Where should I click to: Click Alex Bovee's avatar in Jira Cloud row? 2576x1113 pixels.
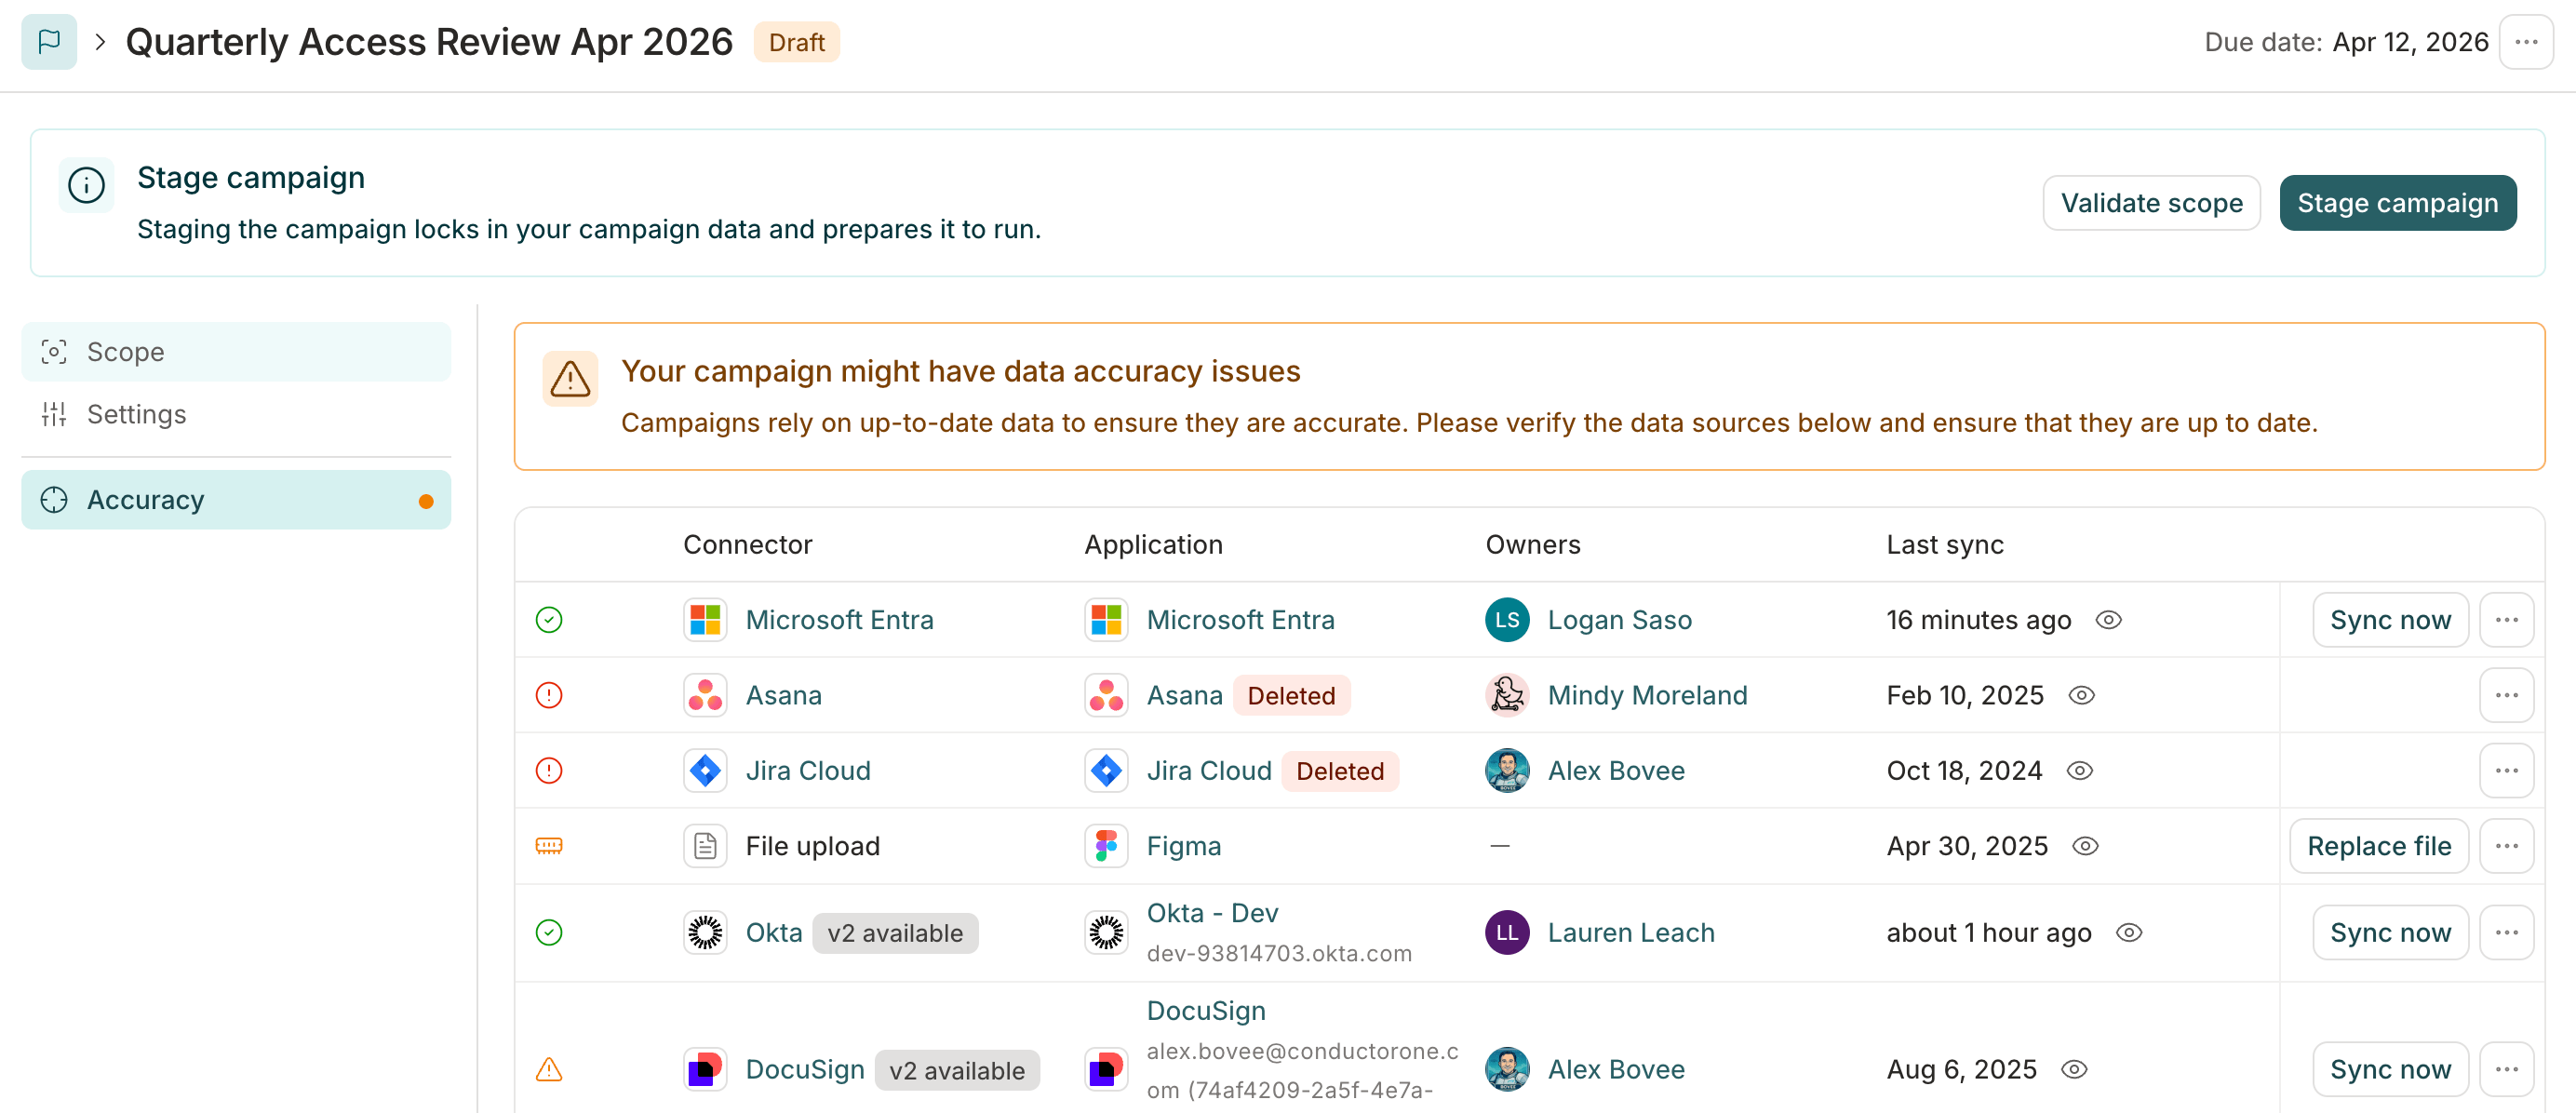tap(1507, 770)
